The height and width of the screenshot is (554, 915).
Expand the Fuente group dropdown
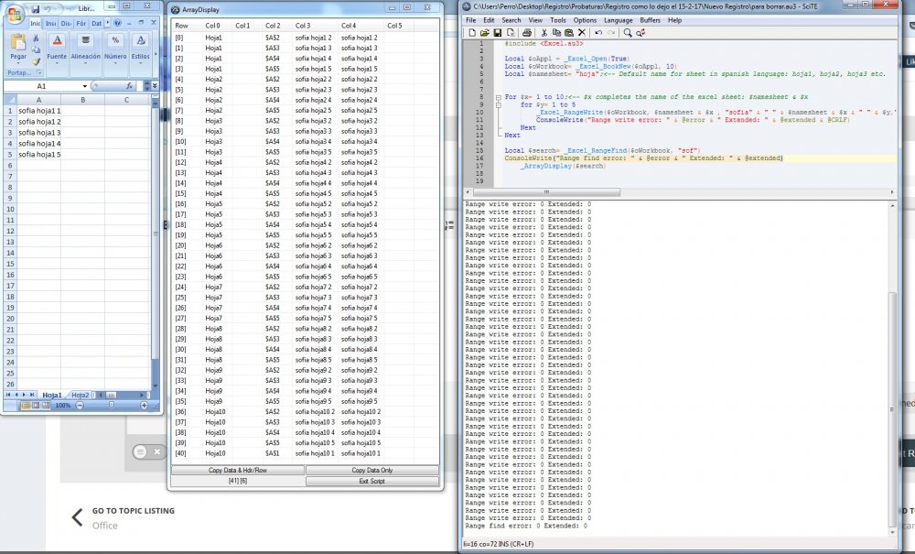[x=57, y=63]
